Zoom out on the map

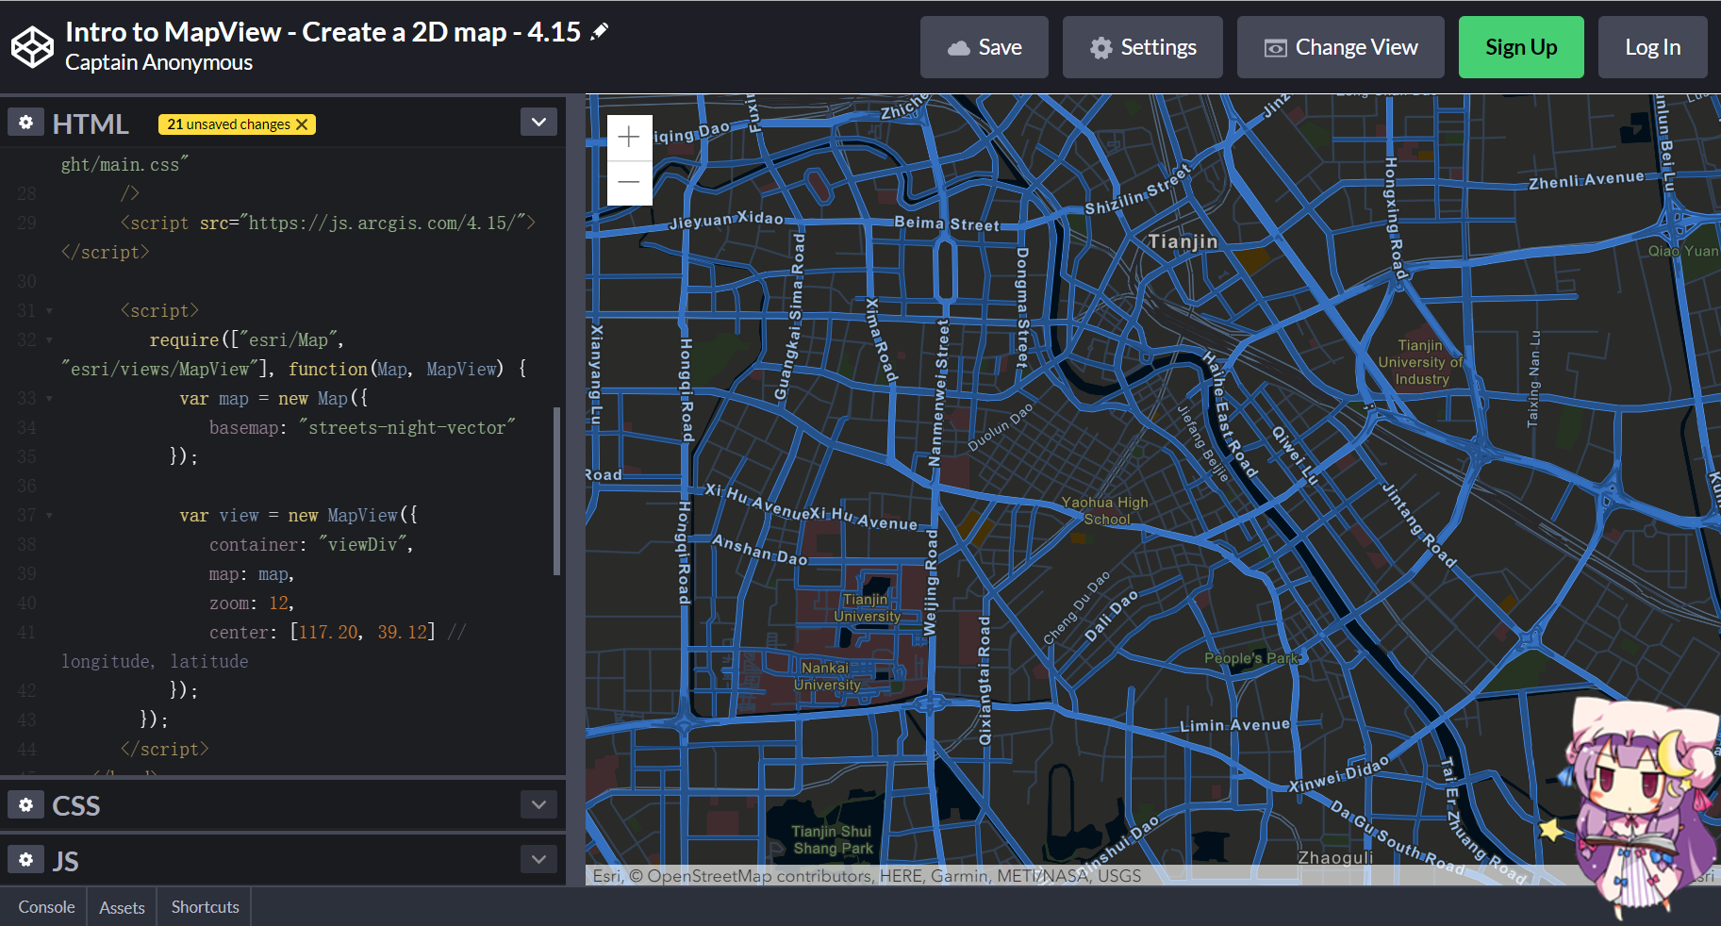[x=629, y=182]
